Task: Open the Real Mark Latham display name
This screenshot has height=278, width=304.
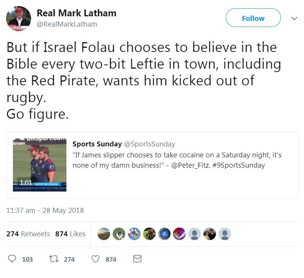Action: click(76, 13)
